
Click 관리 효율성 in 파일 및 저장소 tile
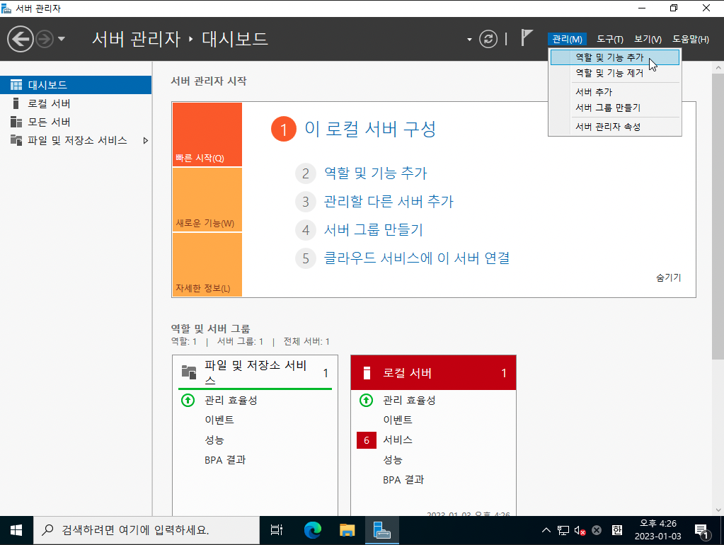pos(231,400)
